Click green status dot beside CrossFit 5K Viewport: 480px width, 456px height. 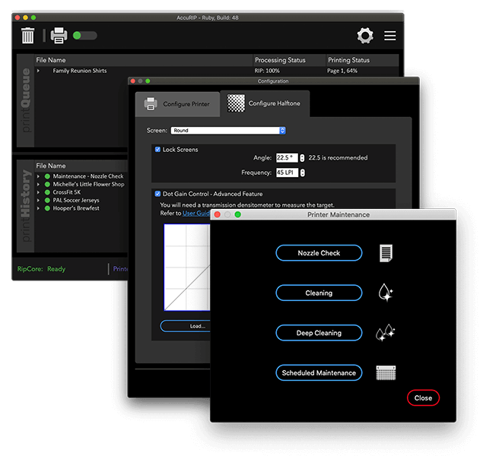tap(47, 192)
